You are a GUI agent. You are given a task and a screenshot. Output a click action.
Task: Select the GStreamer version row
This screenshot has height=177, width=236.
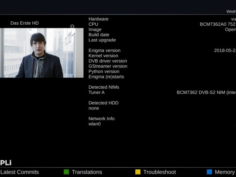[x=108, y=66]
